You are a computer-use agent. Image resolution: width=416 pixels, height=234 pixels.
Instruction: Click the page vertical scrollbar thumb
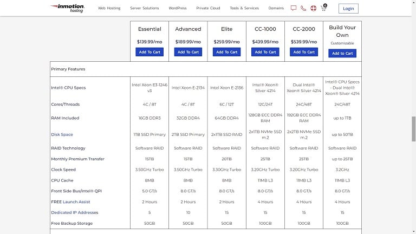pos(413,129)
